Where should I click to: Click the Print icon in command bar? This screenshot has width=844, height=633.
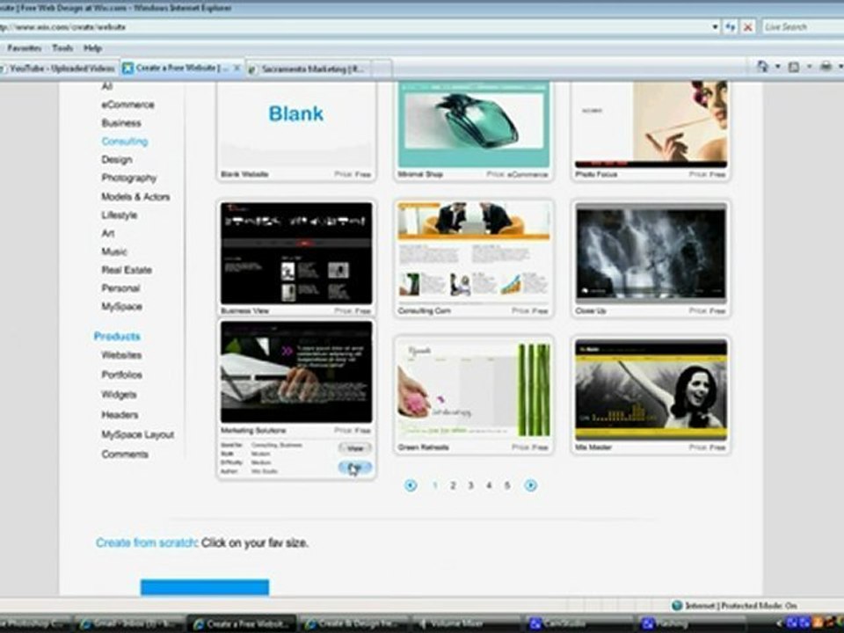click(826, 67)
